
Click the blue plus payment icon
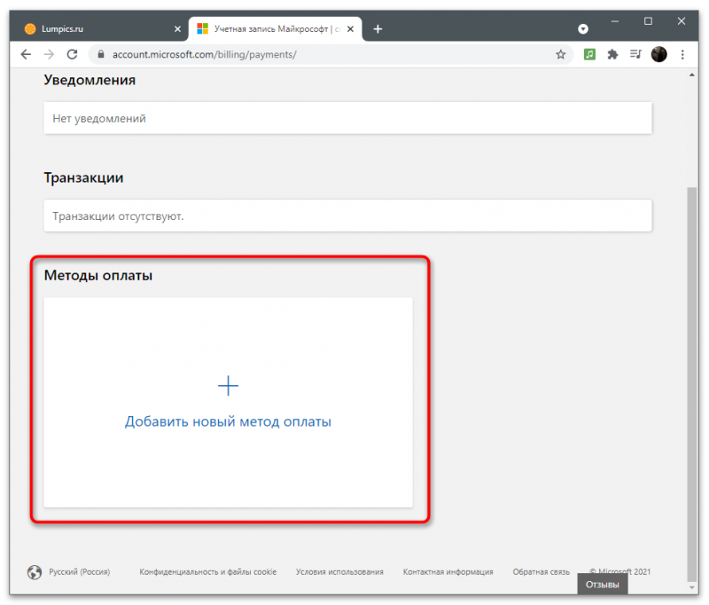(x=228, y=386)
